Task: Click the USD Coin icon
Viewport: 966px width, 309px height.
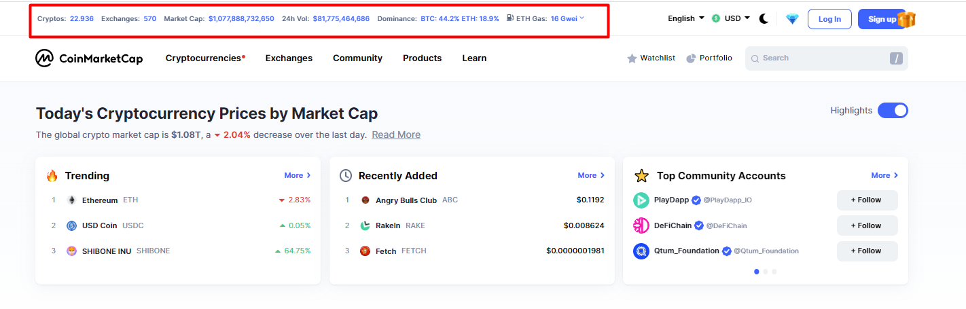Action: click(x=72, y=225)
